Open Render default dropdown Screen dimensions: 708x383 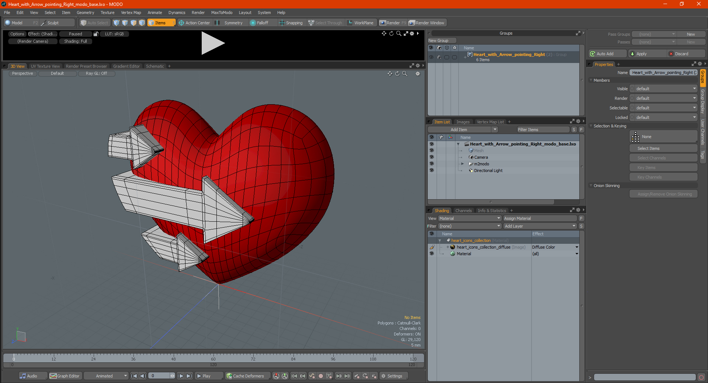(663, 98)
